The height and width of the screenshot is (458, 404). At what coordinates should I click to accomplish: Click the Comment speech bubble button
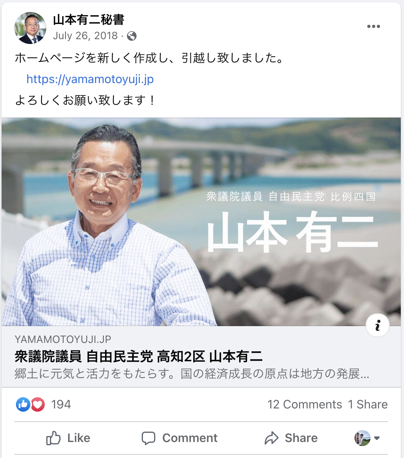click(x=179, y=438)
